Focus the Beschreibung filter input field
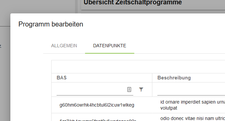 (x=191, y=89)
